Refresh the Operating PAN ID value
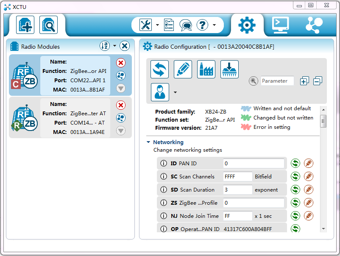The width and height of the screenshot is (340, 256). click(295, 228)
